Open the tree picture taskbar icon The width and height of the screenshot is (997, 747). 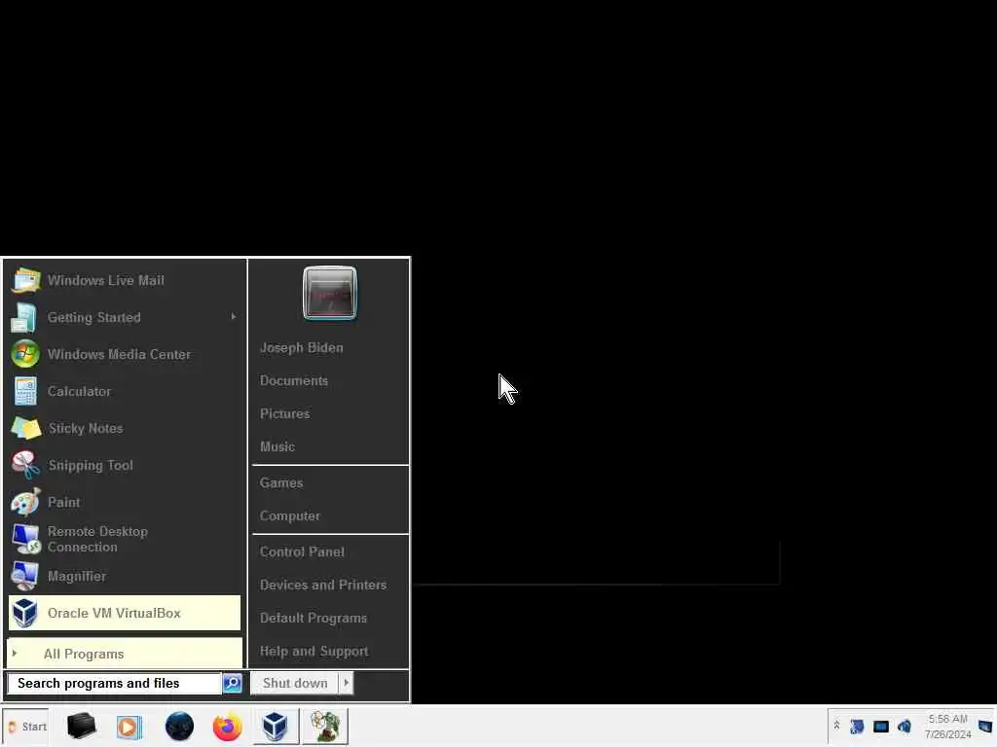(x=325, y=726)
